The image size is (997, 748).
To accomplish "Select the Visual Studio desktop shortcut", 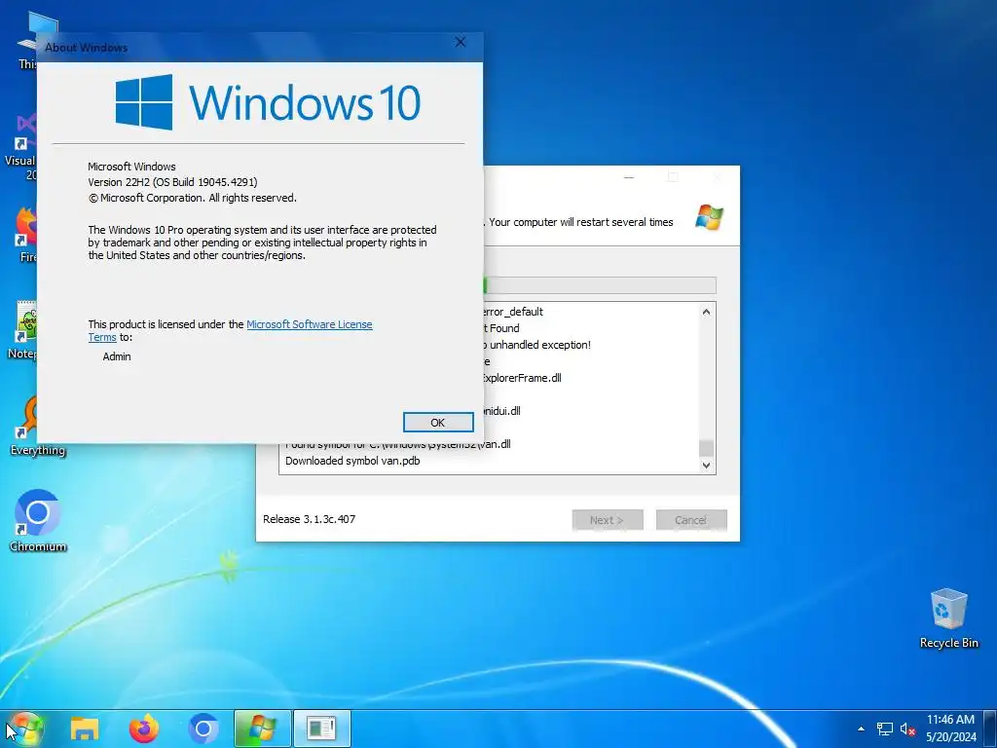I will coord(21,148).
